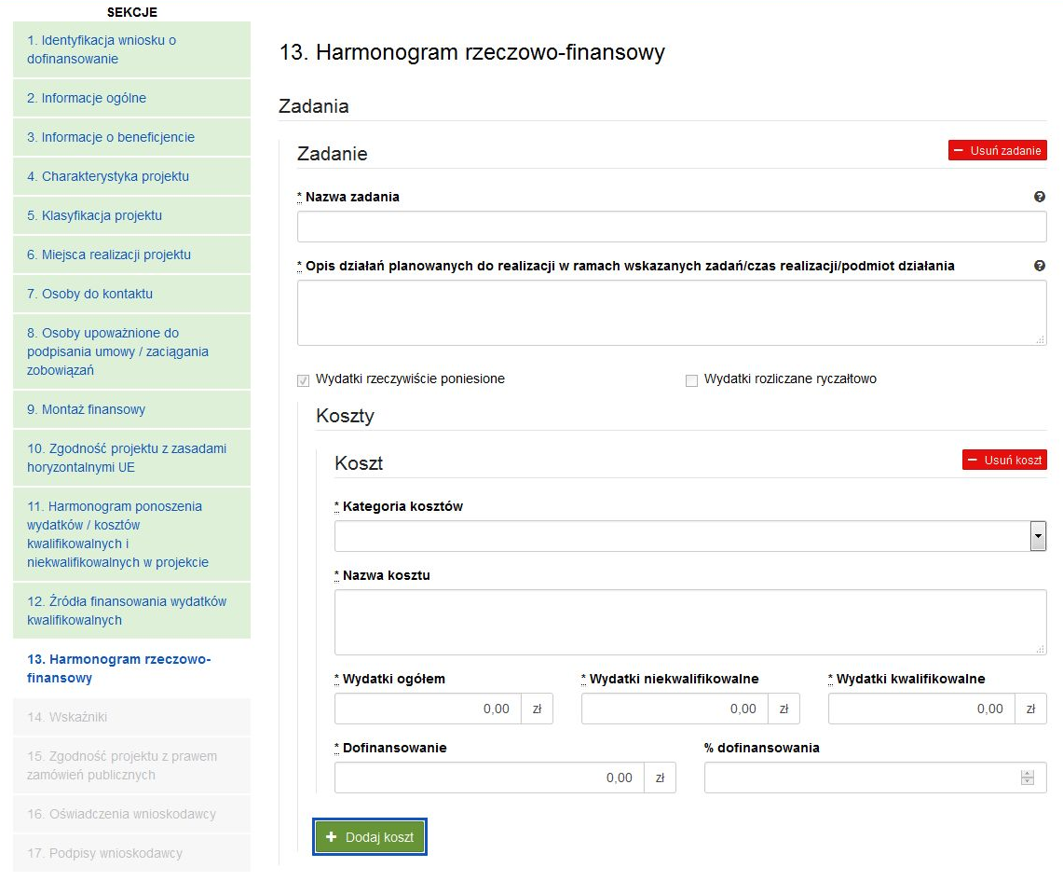Go to section 1 Identyfikacja wniosku o dofinansowanie
The image size is (1063, 881).
pyautogui.click(x=131, y=49)
